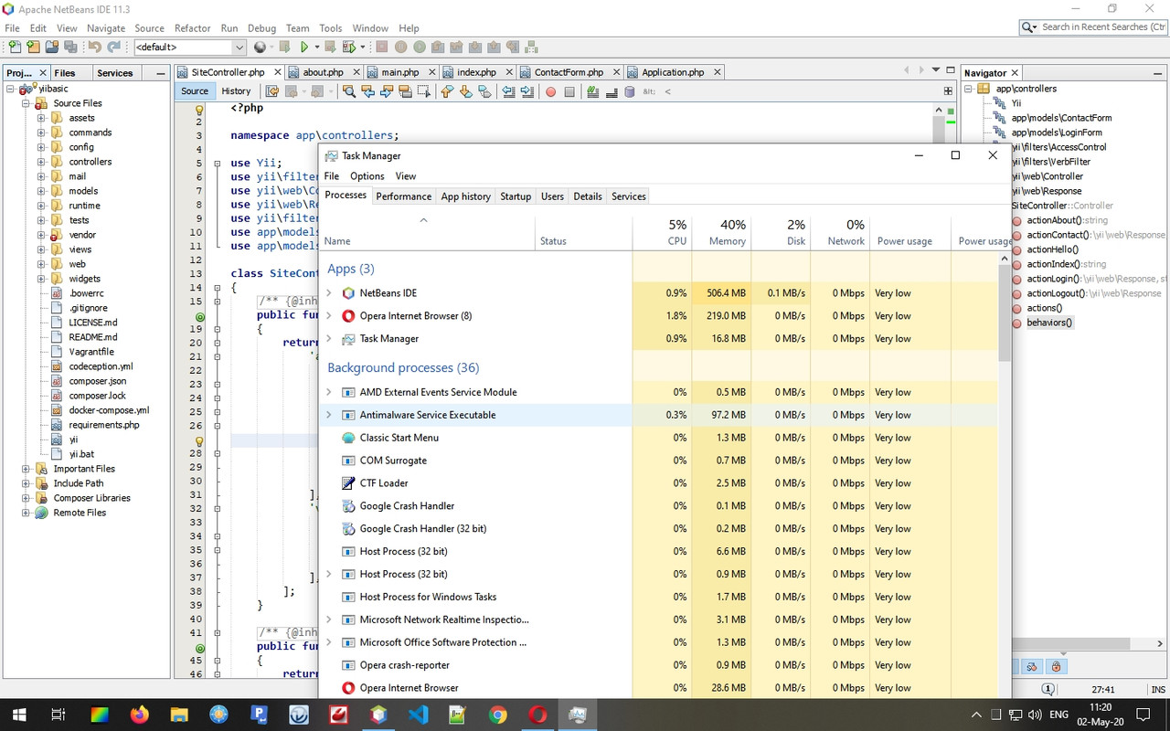1170x731 pixels.
Task: Click the Find Selection magnifier in editor toolbar
Action: (x=349, y=91)
